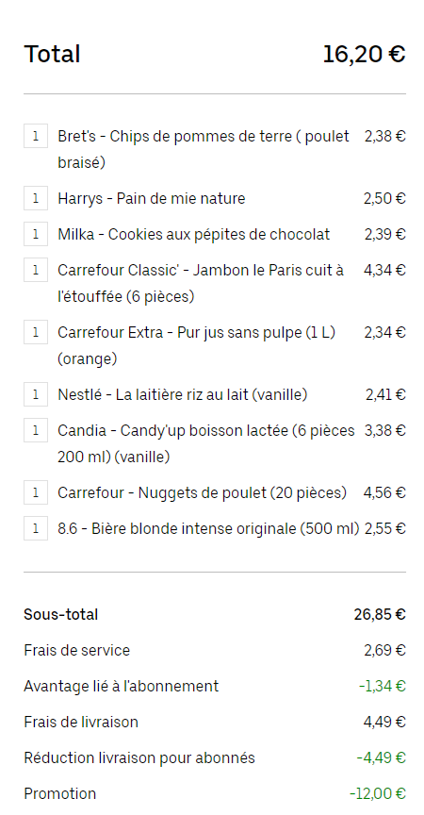
Task: Click the Frais de service line
Action: [215, 650]
